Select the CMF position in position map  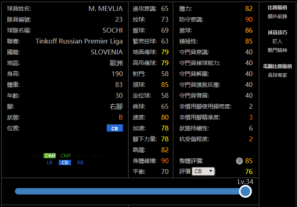pos(66,156)
